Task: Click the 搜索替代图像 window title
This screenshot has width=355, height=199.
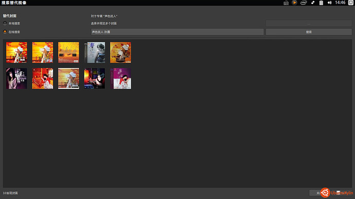Action: [14, 3]
